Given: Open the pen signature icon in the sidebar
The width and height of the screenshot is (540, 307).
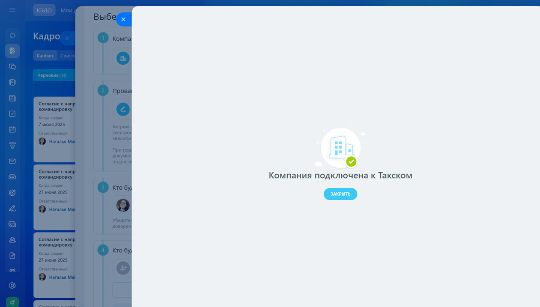Looking at the screenshot, I should click(x=12, y=209).
